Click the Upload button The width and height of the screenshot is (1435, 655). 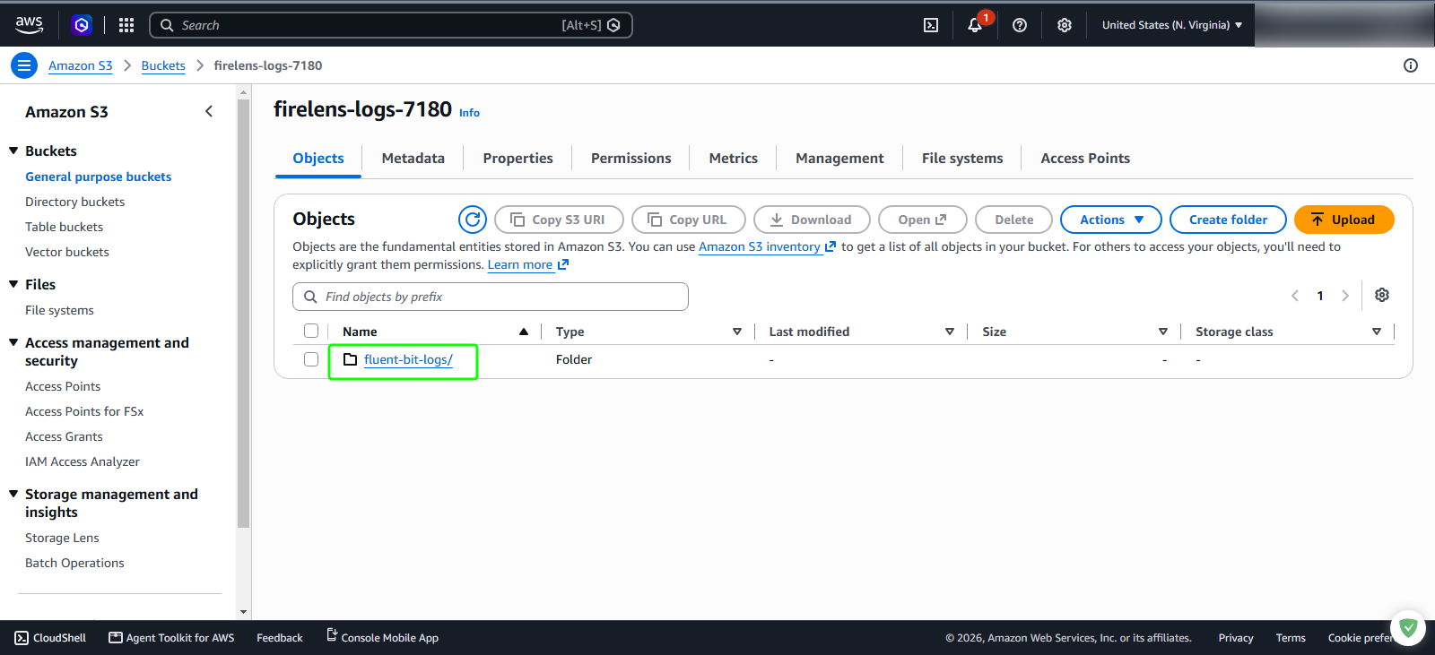[1344, 220]
